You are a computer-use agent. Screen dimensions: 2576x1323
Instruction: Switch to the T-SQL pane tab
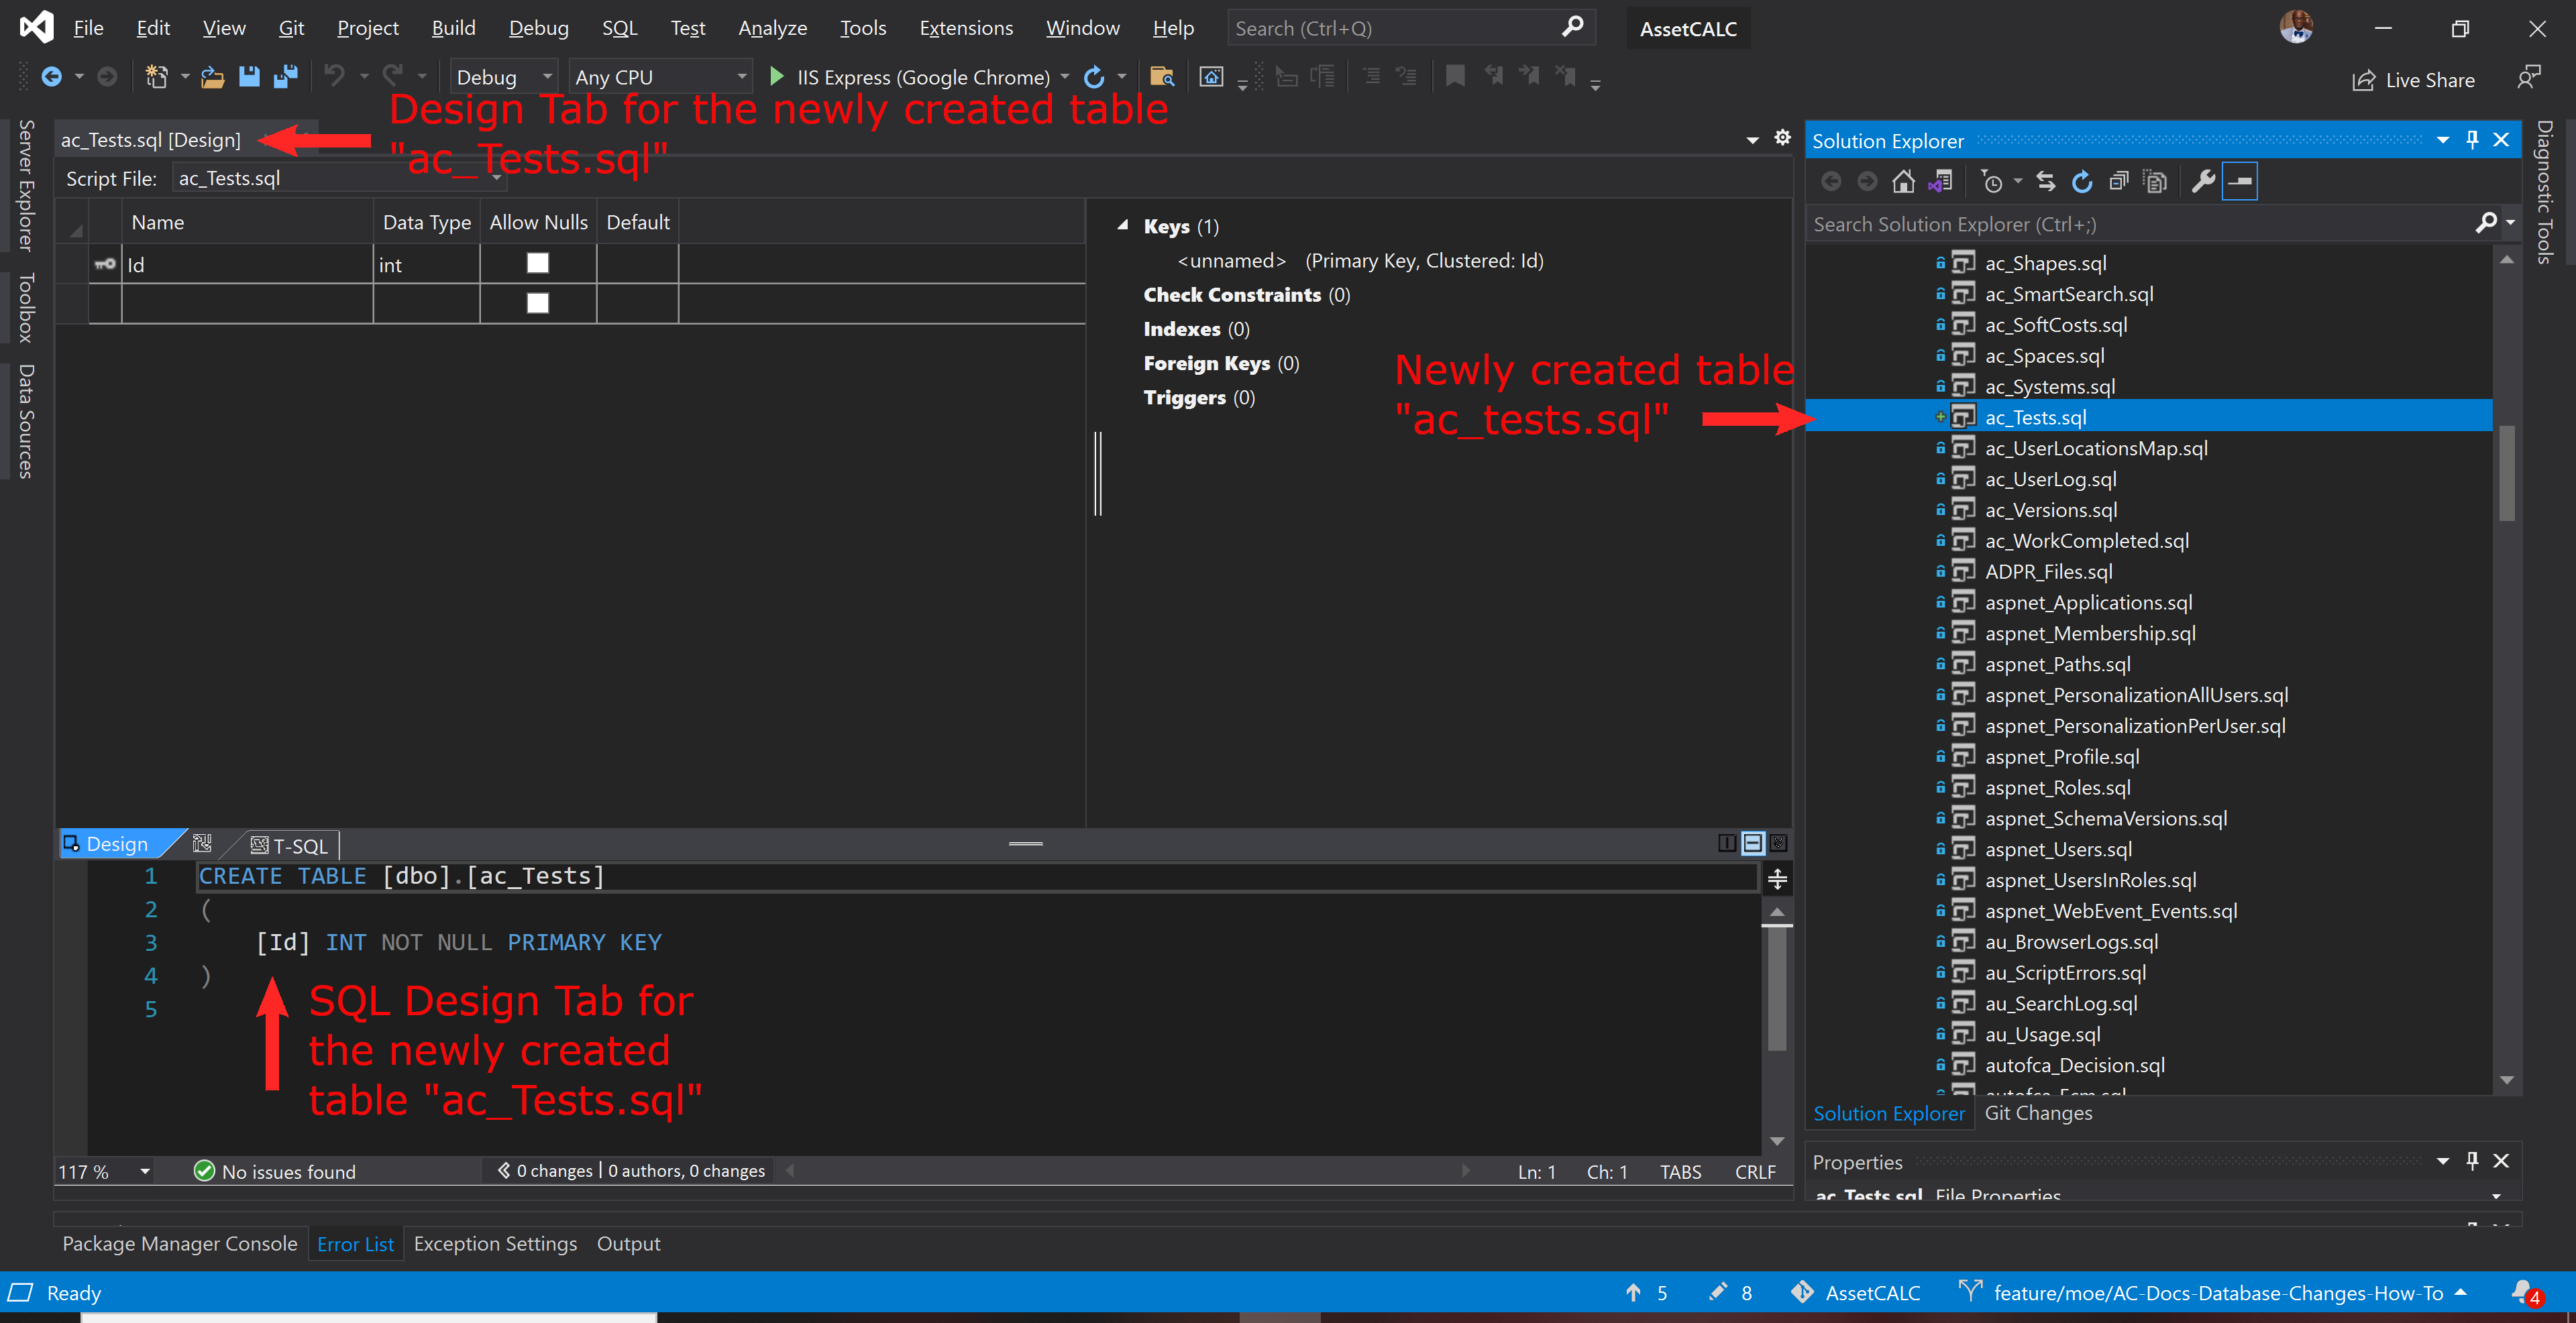[289, 846]
